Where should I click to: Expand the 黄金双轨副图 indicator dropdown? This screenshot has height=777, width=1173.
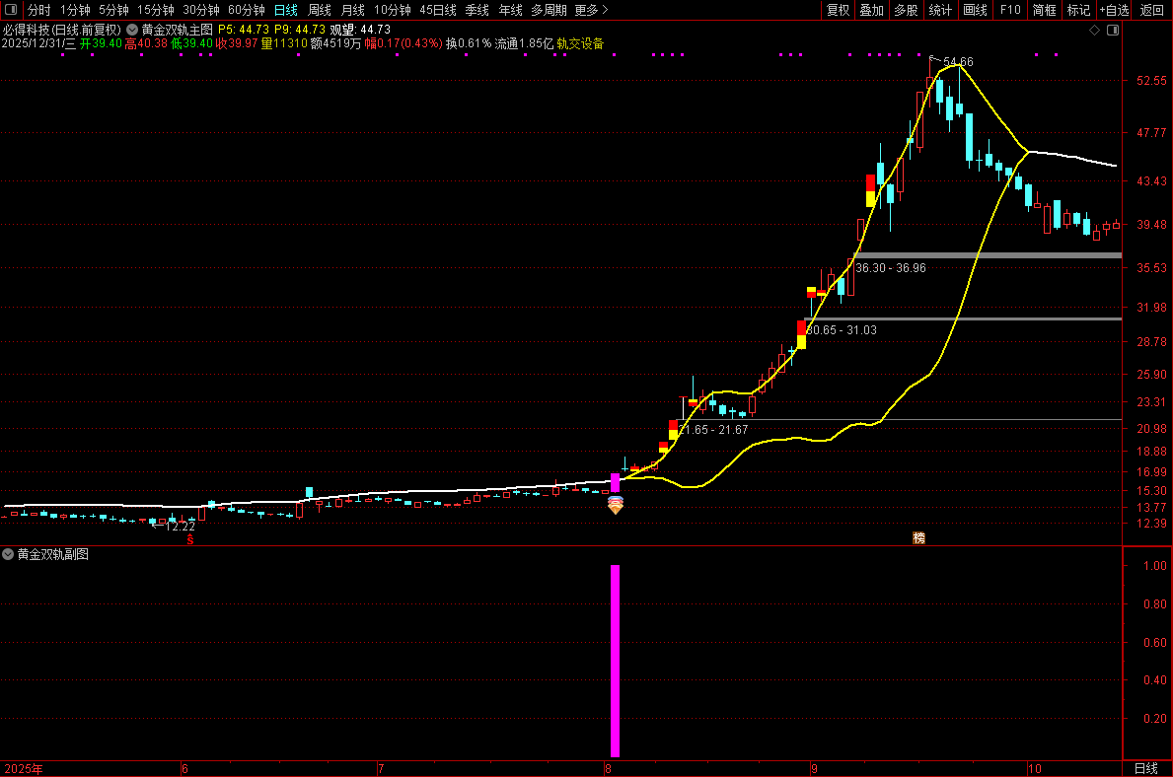8,554
